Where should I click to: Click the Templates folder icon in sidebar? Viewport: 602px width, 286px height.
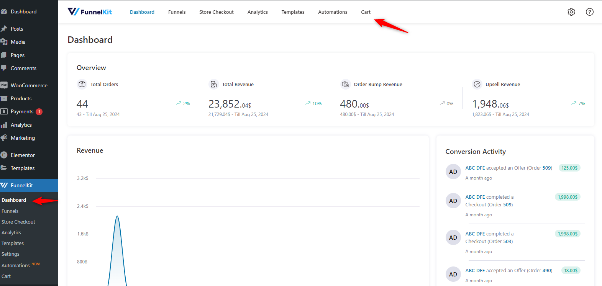[x=4, y=168]
